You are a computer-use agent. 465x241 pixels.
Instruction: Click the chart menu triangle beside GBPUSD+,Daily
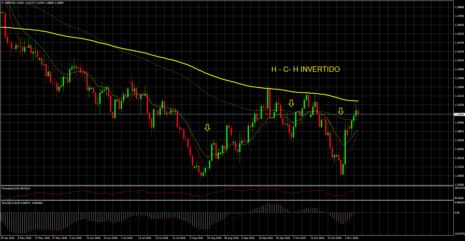[x=2, y=3]
